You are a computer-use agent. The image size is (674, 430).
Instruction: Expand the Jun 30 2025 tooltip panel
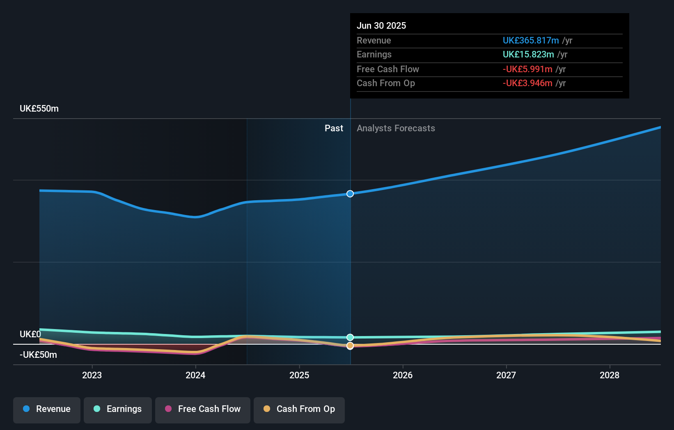[x=489, y=55]
